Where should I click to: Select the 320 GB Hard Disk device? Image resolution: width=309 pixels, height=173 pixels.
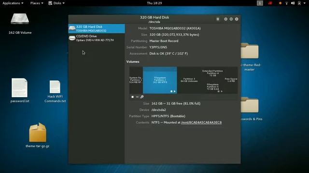pos(97,29)
